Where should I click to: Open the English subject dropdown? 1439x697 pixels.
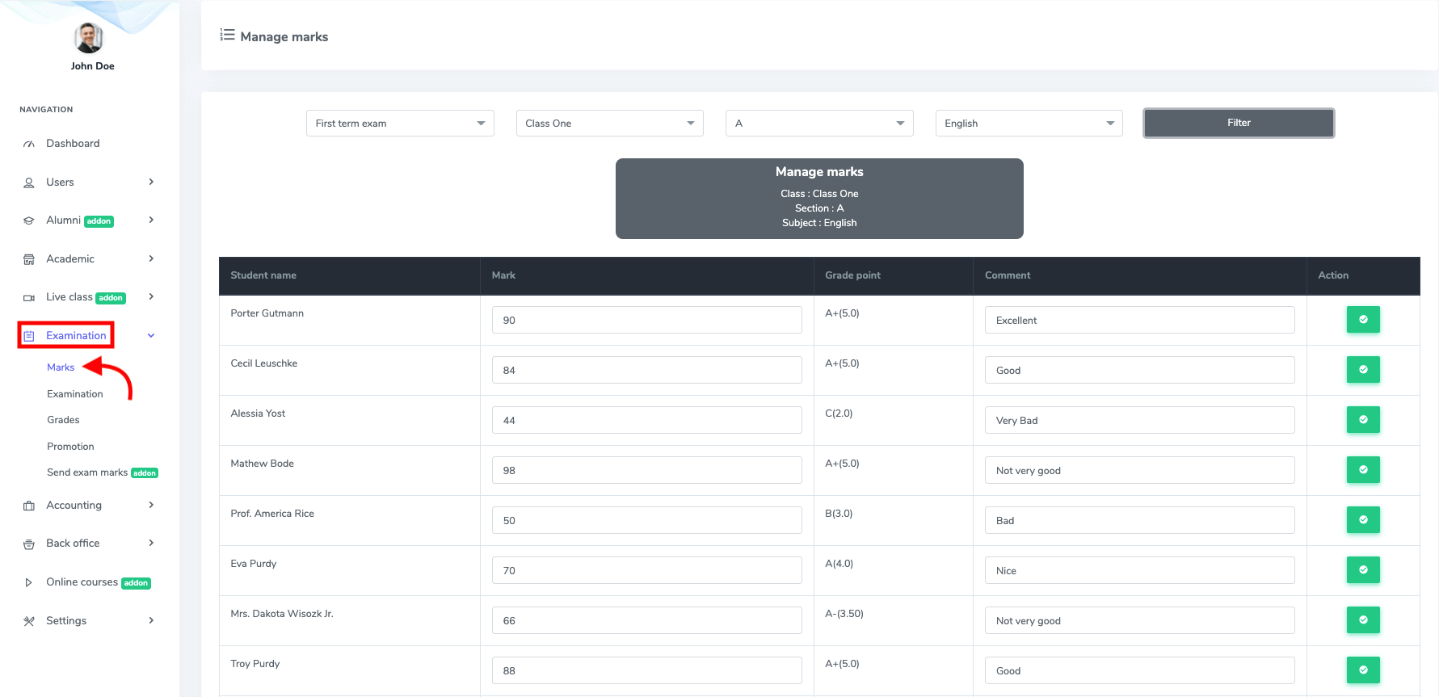coord(1029,124)
